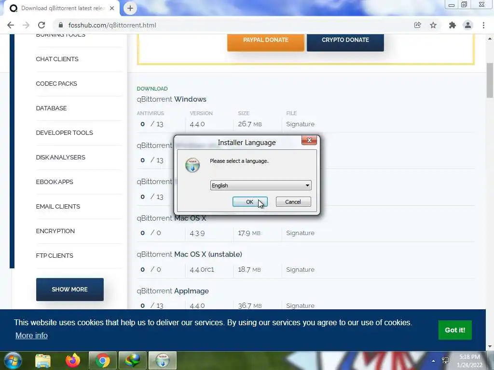Click the installer icon in dialog
Screen dimensions: 494x370
192,165
